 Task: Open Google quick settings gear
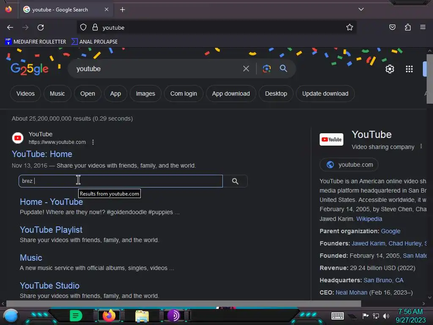[389, 69]
